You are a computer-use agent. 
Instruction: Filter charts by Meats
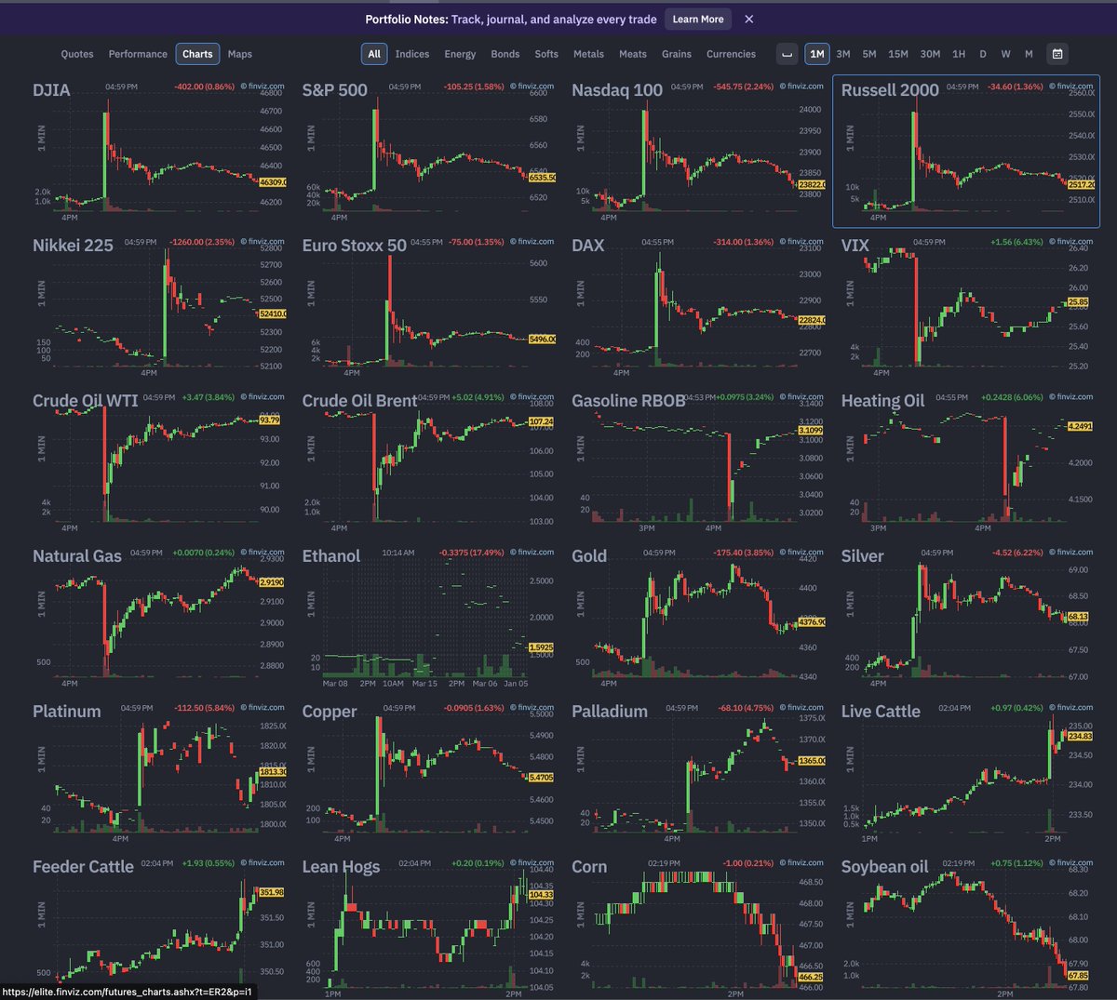[633, 54]
